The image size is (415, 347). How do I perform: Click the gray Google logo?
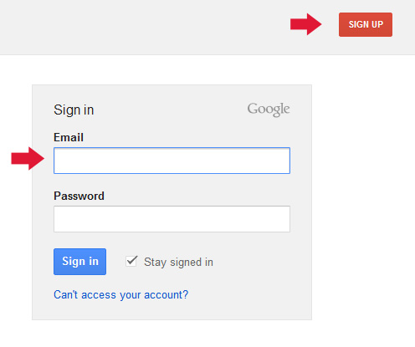(x=269, y=110)
